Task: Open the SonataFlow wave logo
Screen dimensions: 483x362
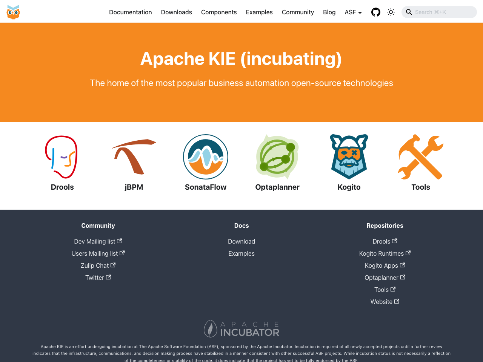Action: (x=206, y=157)
